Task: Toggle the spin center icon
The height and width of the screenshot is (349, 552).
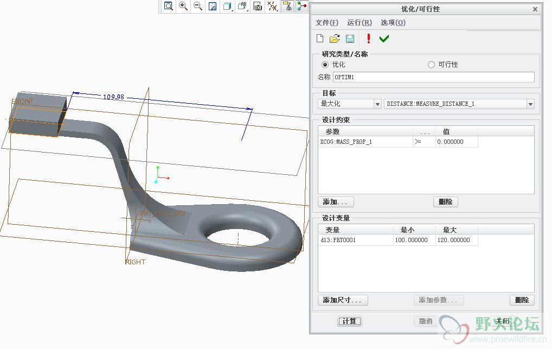Action: pos(302,6)
